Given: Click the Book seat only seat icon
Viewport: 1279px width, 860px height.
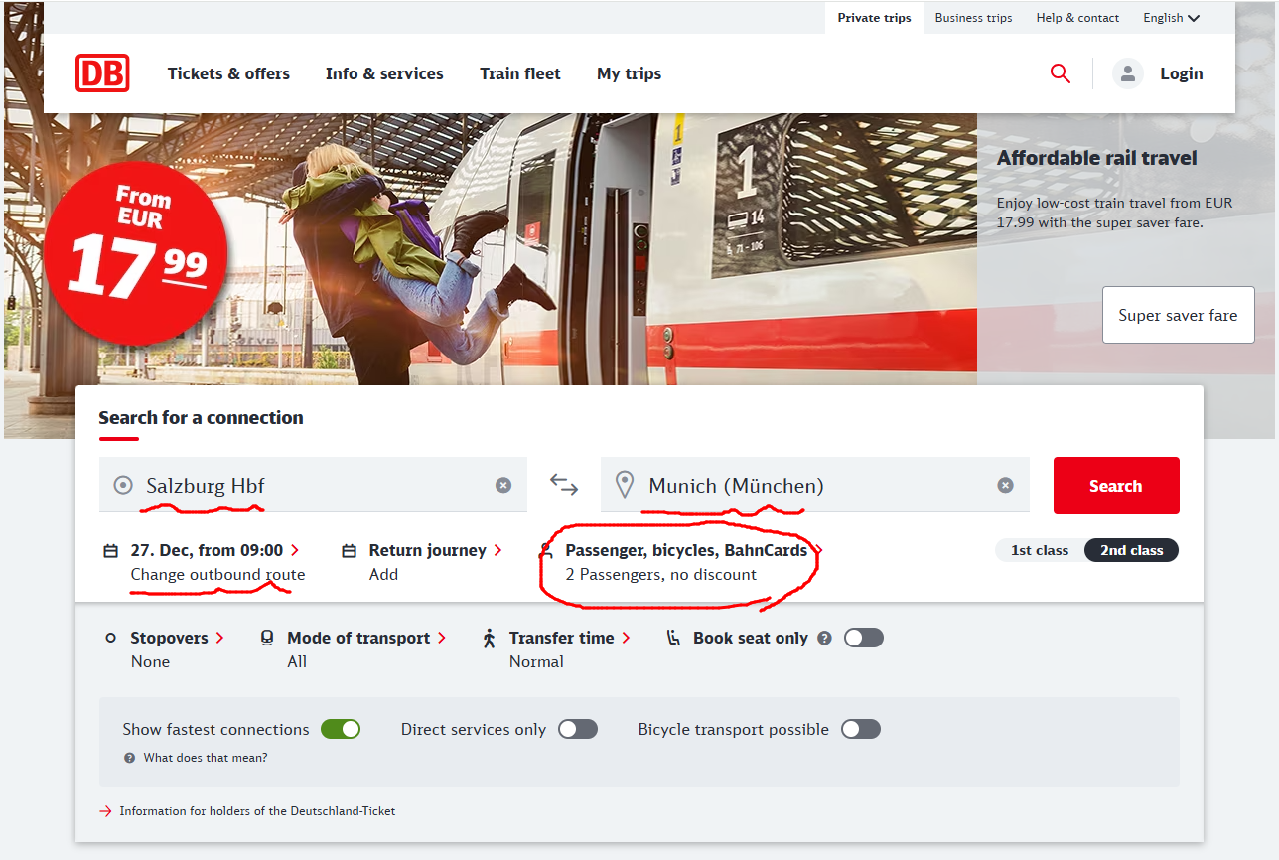Looking at the screenshot, I should click(x=674, y=638).
